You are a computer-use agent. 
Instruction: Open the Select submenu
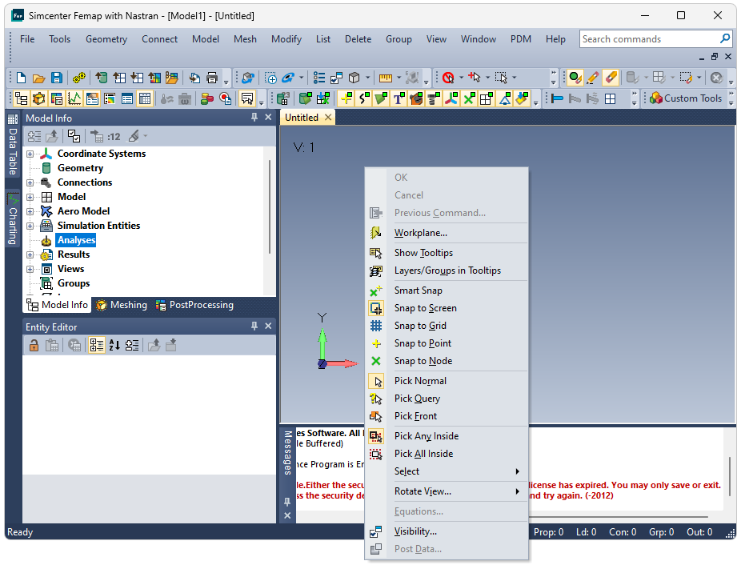click(447, 471)
